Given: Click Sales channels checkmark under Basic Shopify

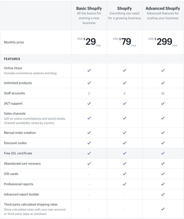Looking at the screenshot, I should [x=89, y=118].
